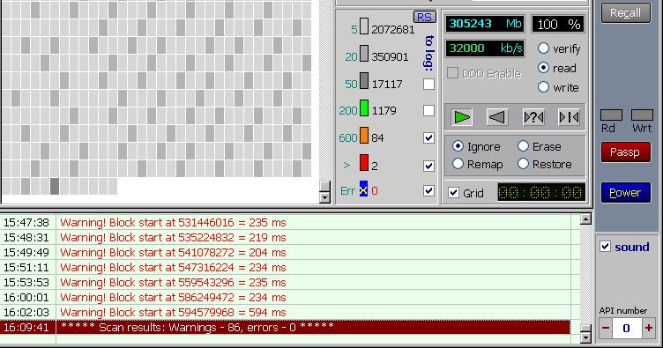Screen dimensions: 663x348
Task: Select the Restore option
Action: (x=523, y=164)
